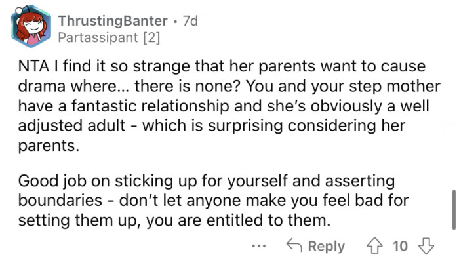The image size is (459, 263).
Task: Click the vote score of 10
Action: tap(400, 246)
